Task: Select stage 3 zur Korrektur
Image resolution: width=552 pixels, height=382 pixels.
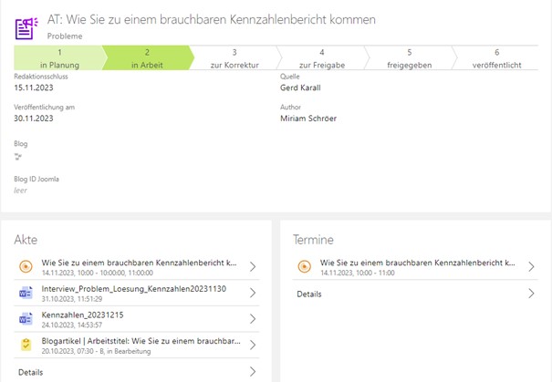Action: pos(234,58)
